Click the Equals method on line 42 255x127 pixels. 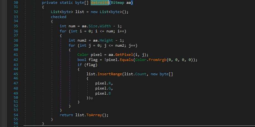pos(126,60)
